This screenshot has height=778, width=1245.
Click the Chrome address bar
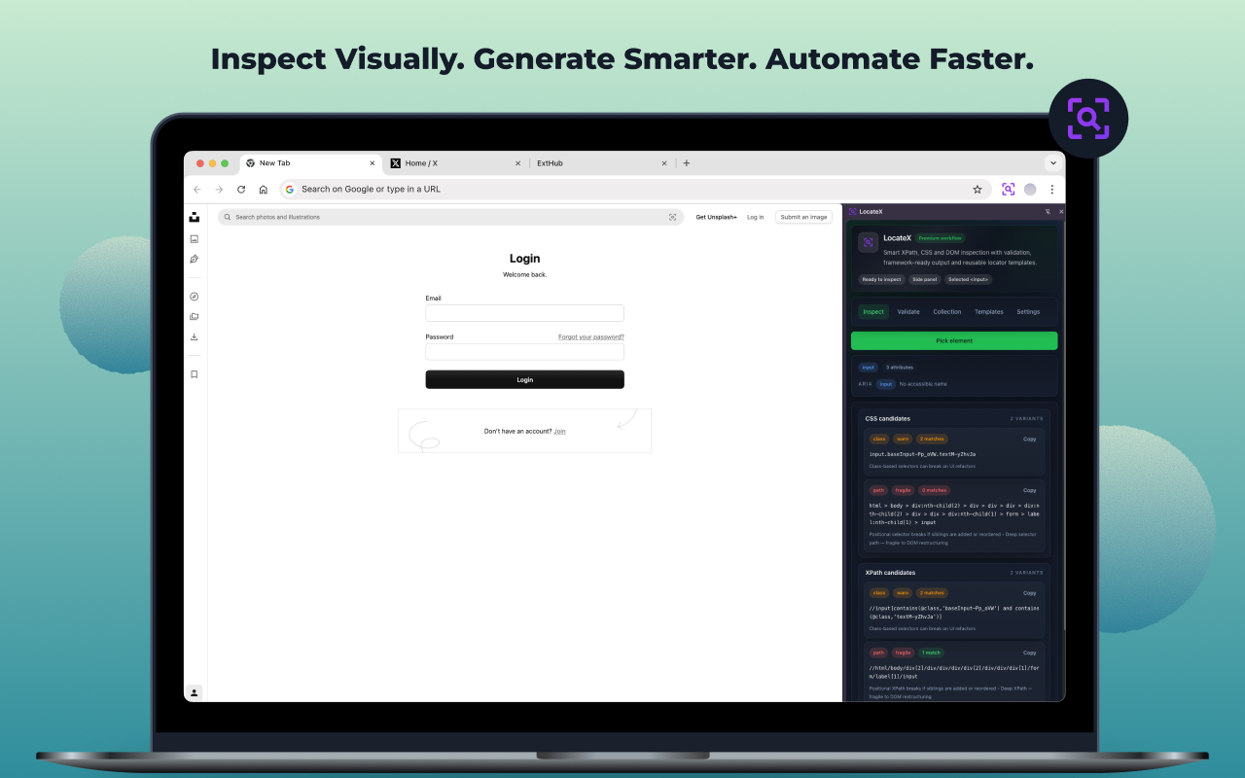635,190
